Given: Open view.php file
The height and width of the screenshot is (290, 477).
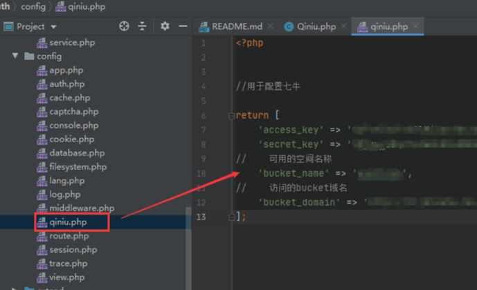Looking at the screenshot, I should click(67, 278).
